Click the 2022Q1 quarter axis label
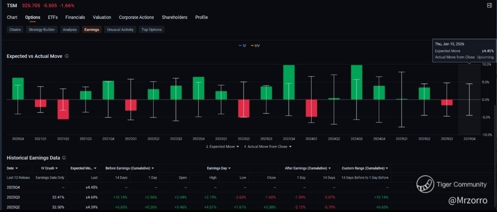This screenshot has width=497, height=212. [131, 139]
